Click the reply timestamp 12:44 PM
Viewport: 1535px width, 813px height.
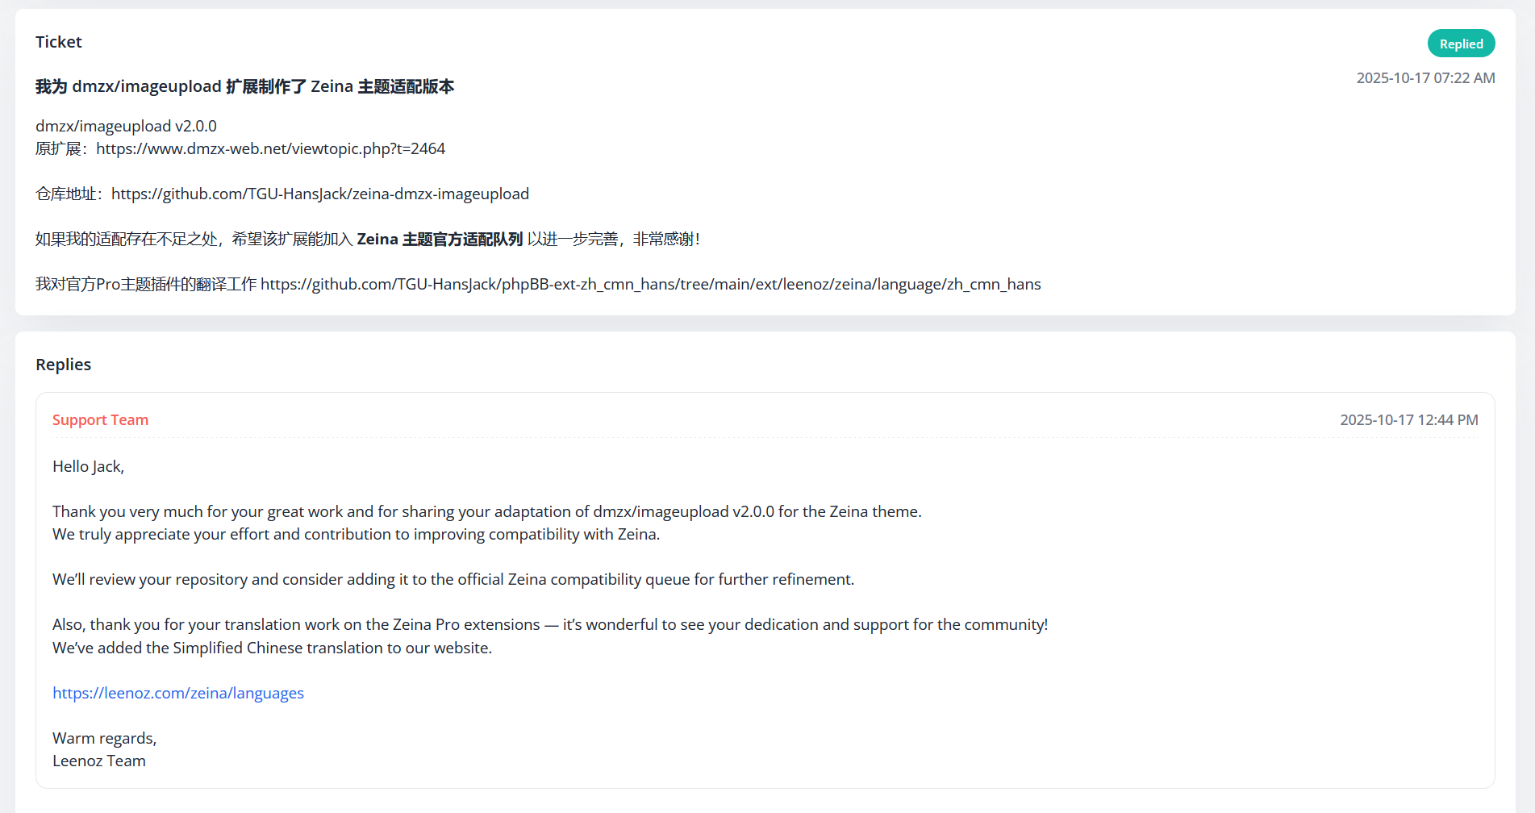[x=1408, y=419]
